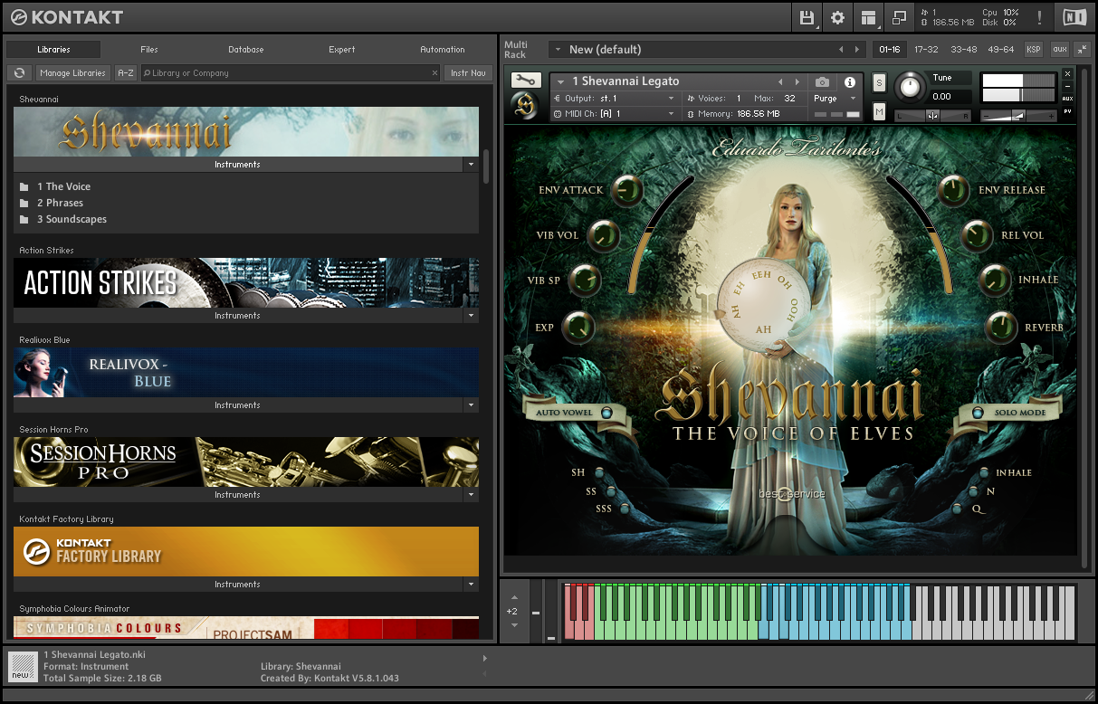Toggle the SH consonant switch
The width and height of the screenshot is (1098, 704).
[x=598, y=474]
